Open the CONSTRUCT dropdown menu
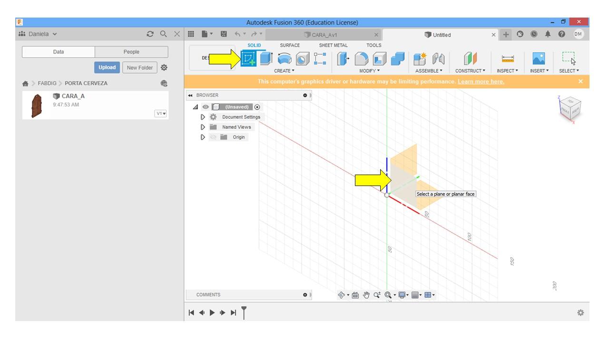 tap(470, 71)
